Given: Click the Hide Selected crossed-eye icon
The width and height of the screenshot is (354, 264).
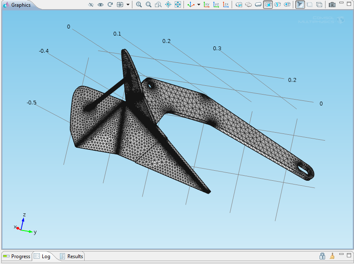Looking at the screenshot, I should tap(91, 5).
